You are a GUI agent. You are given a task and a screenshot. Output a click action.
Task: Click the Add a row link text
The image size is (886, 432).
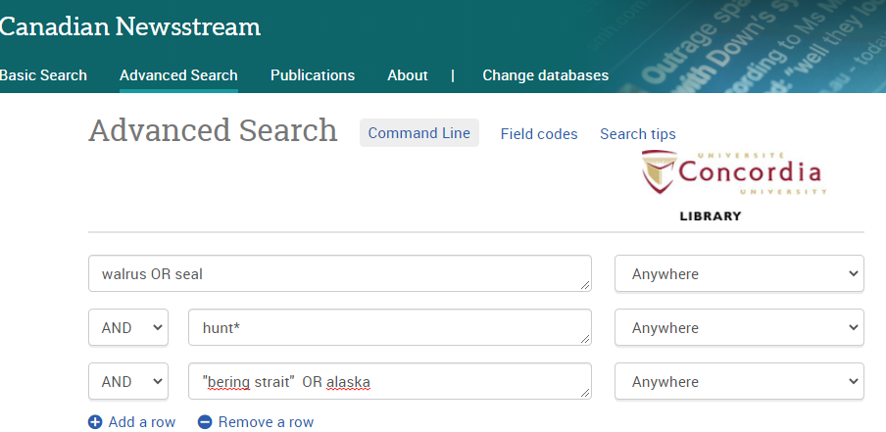pos(142,422)
